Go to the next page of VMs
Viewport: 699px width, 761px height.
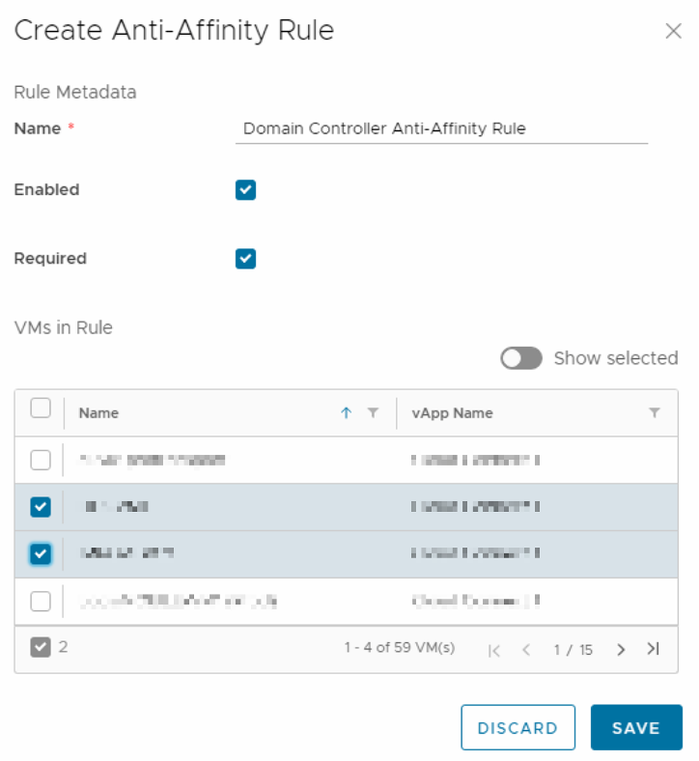pyautogui.click(x=621, y=649)
